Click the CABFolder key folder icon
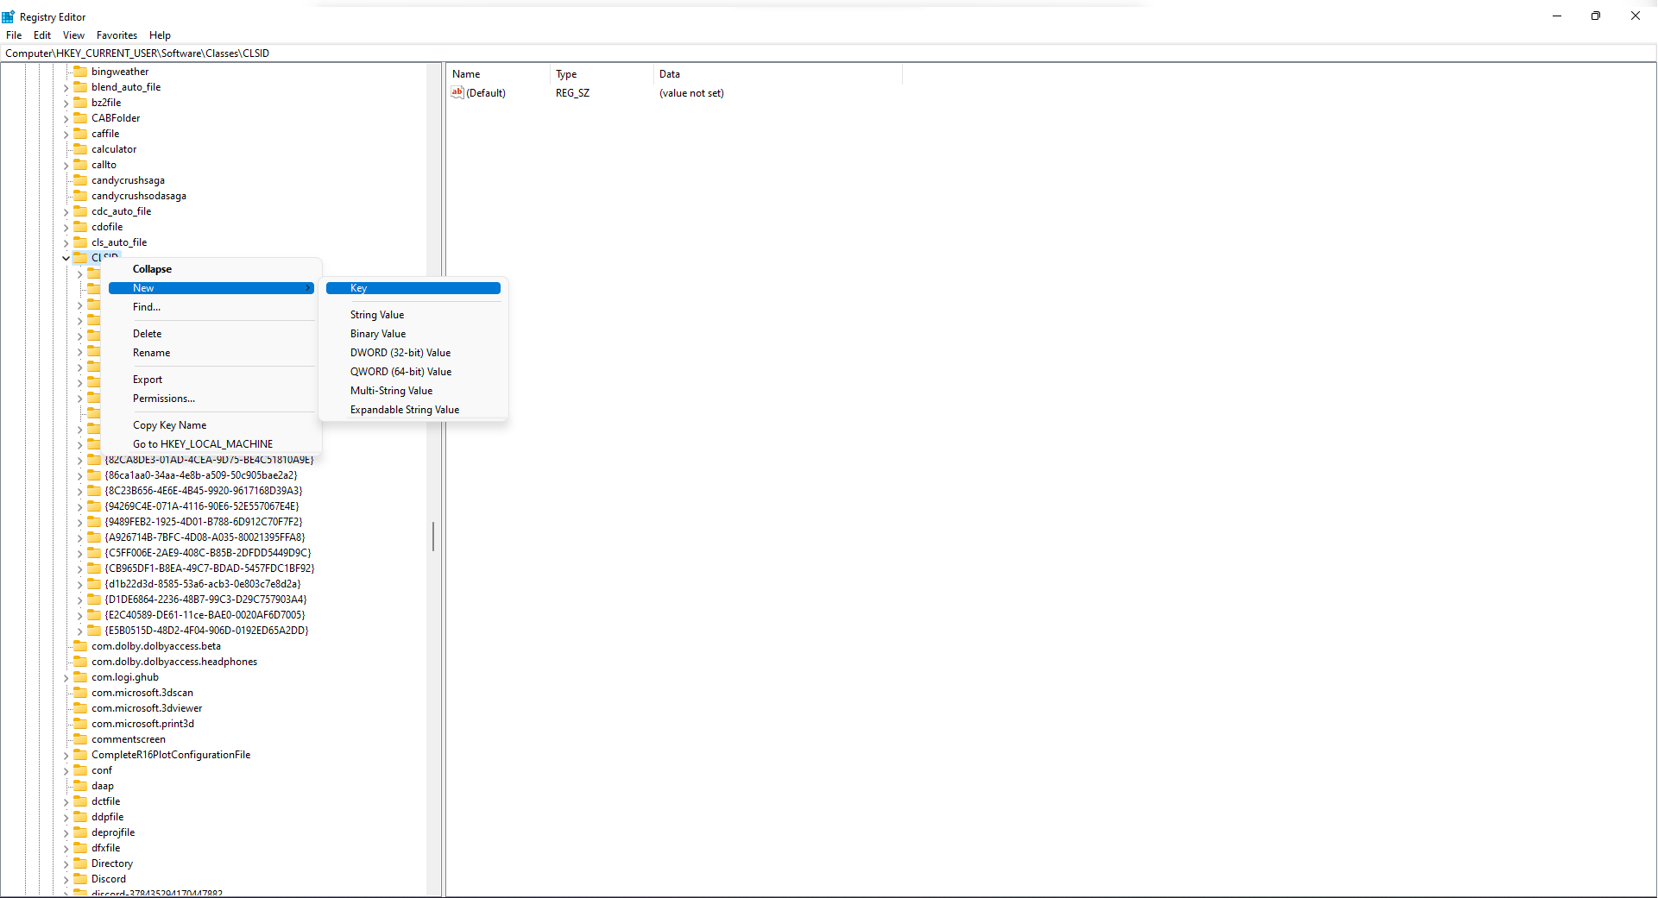The image size is (1658, 898). 80,118
